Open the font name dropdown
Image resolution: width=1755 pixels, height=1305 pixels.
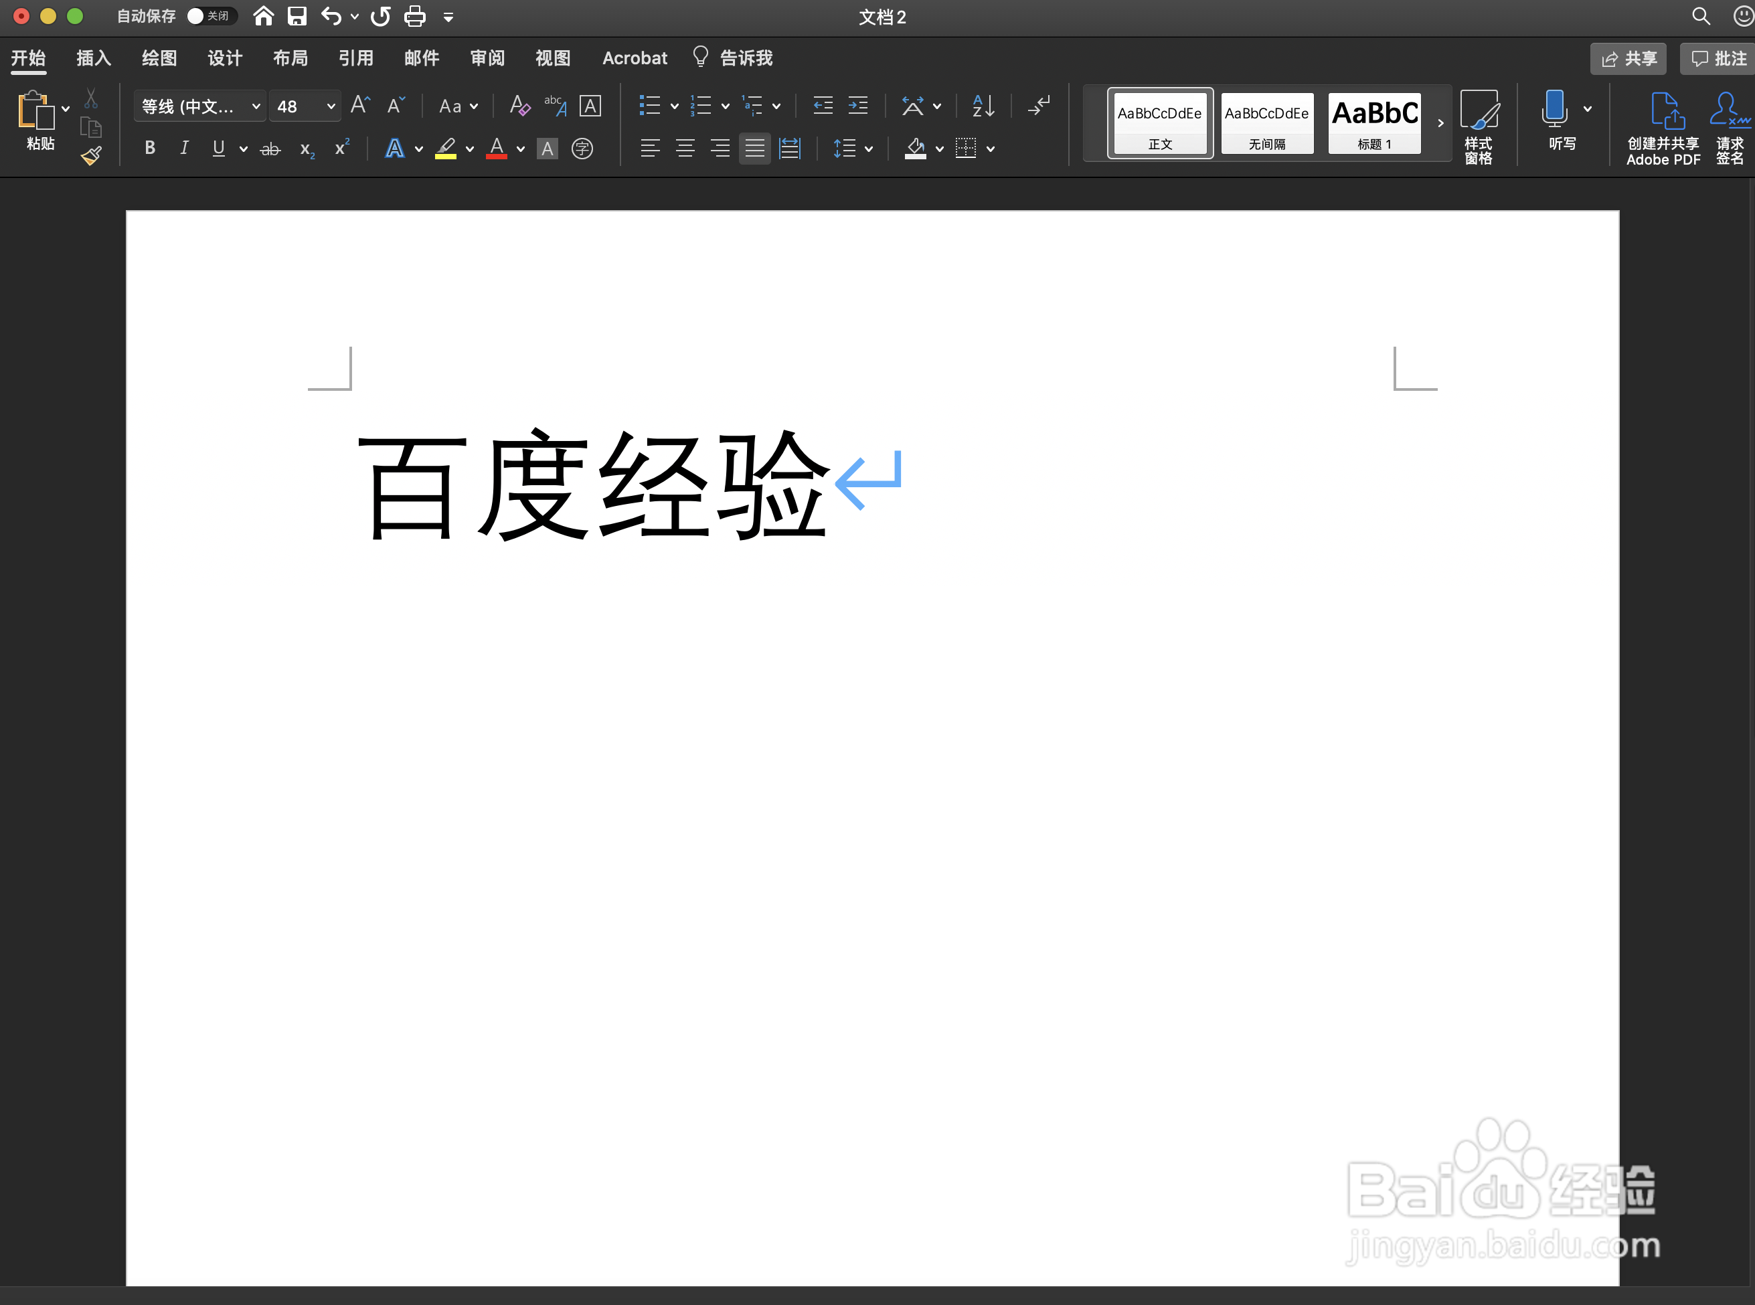255,106
